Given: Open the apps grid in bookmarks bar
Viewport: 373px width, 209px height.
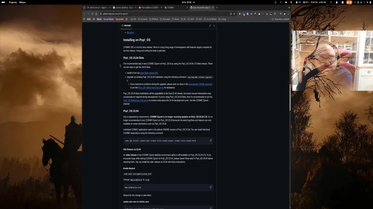Looking at the screenshot, I should 126,19.
